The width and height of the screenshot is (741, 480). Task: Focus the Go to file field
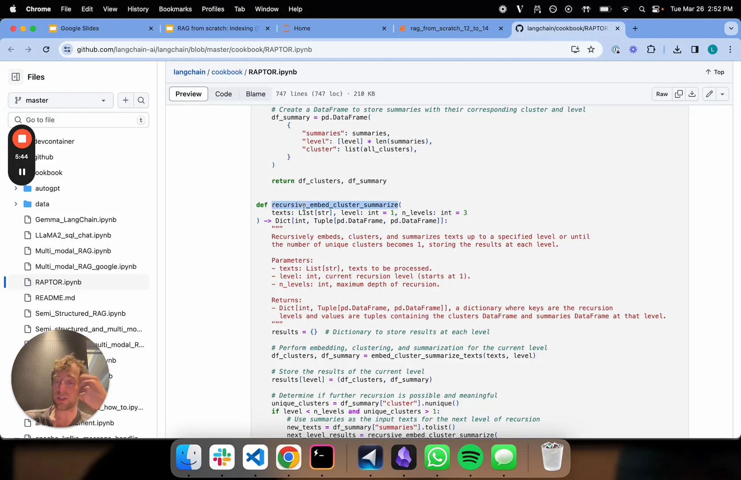click(78, 120)
